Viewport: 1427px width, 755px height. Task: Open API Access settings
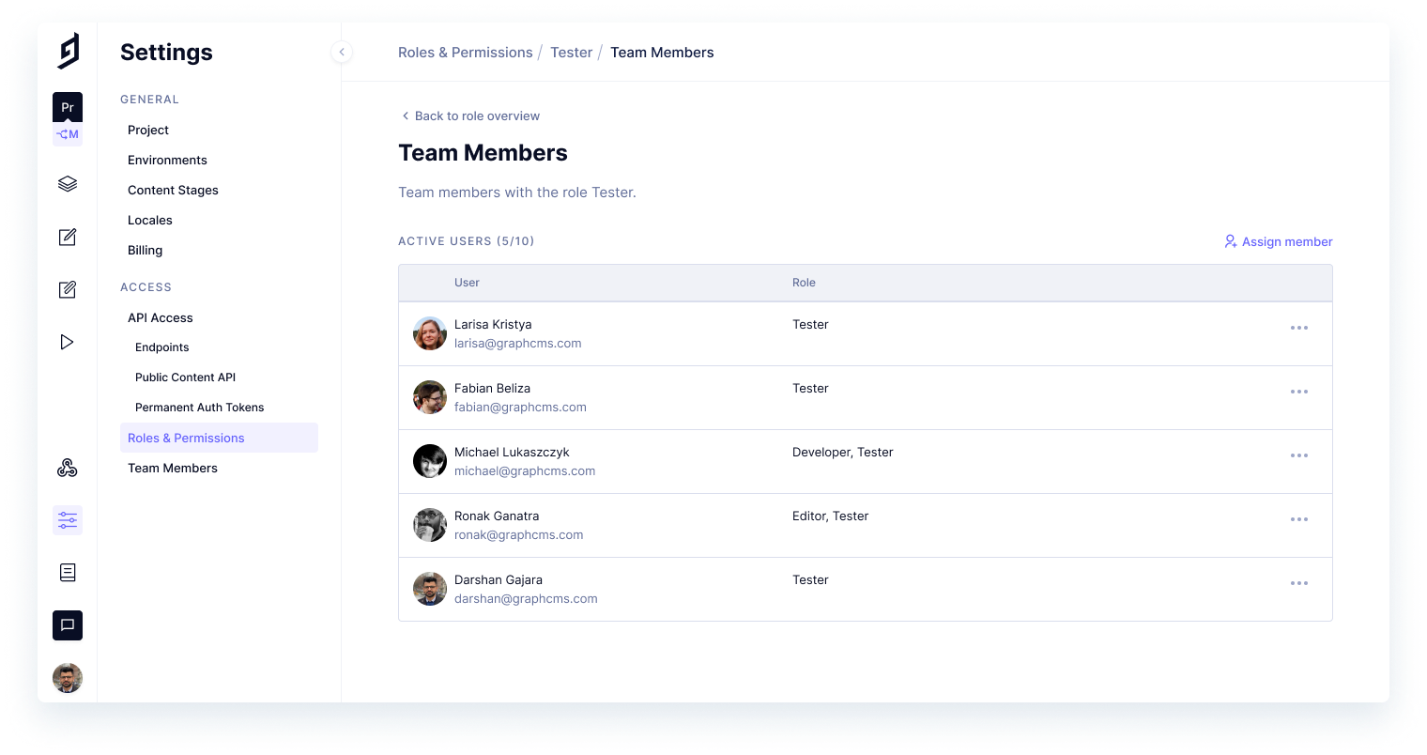point(161,317)
